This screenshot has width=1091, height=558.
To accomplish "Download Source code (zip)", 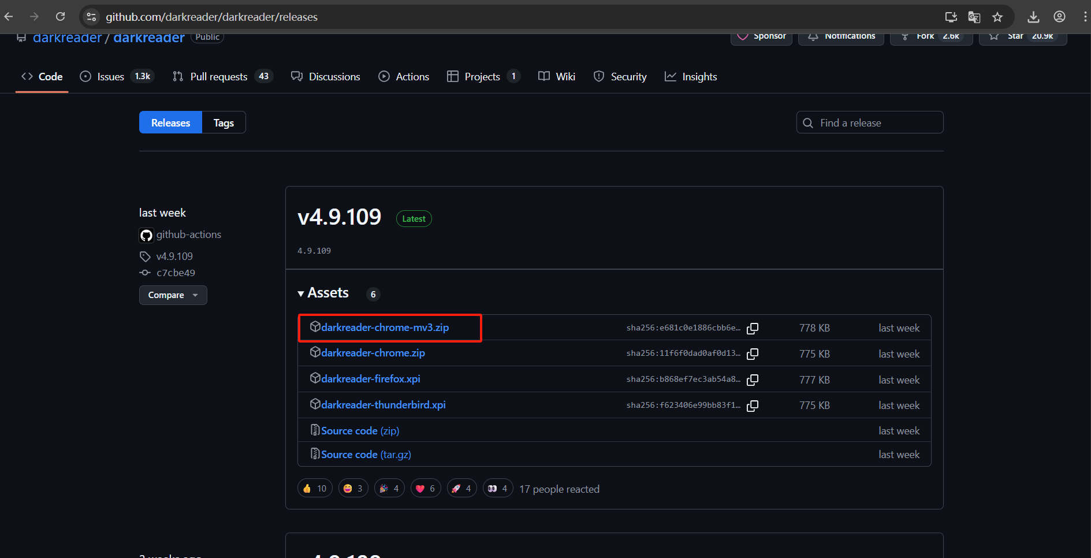I will 360,431.
